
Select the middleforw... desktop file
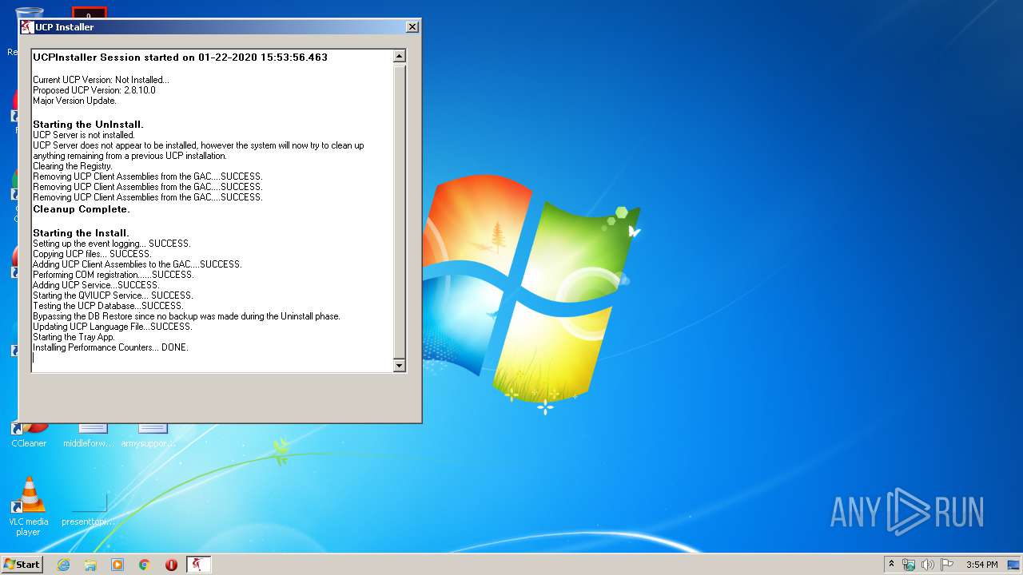click(89, 436)
